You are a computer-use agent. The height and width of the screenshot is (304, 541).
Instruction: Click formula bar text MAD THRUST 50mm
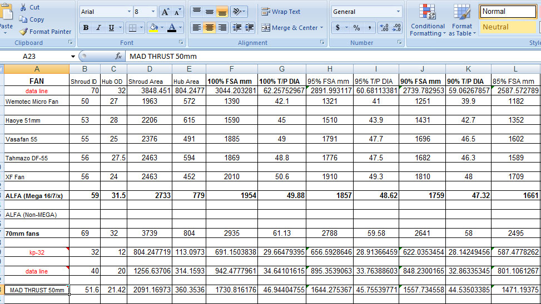[163, 56]
